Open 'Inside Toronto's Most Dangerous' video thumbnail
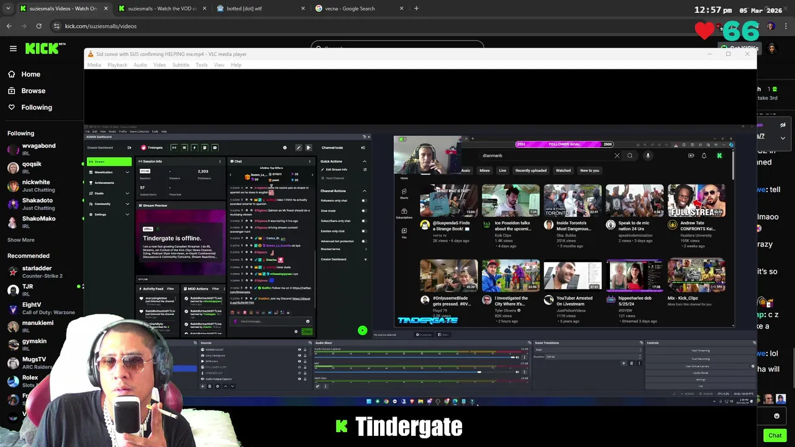795x447 pixels. (x=572, y=200)
